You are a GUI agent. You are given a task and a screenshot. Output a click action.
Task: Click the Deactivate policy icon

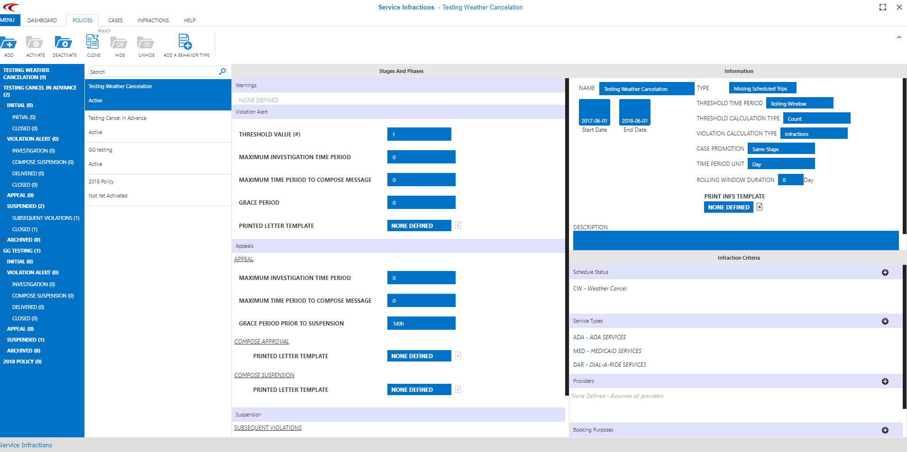[64, 44]
